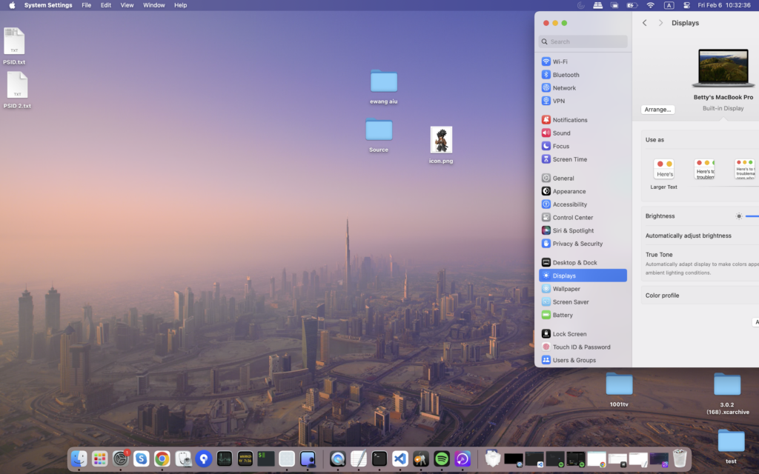Launch Spotify from the Dock

(442, 459)
